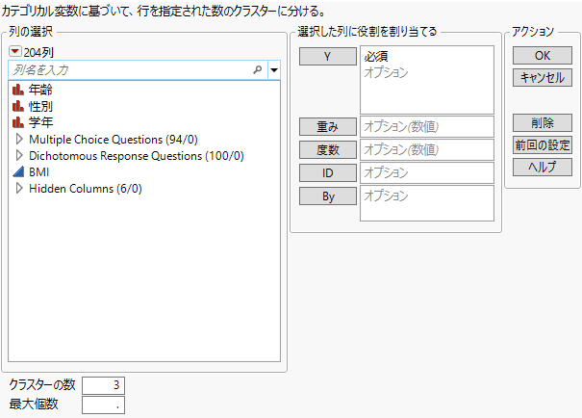This screenshot has height=418, width=582.
Task: Select the 学年 column
Action: [40, 122]
